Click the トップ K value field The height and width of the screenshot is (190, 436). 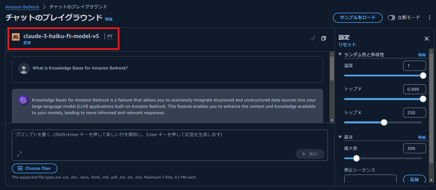point(414,112)
